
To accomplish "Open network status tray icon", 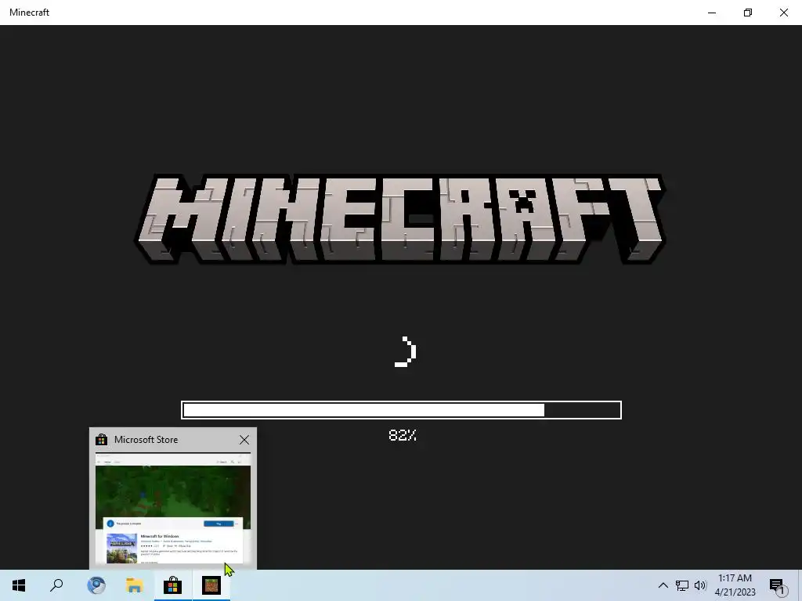I will pos(682,585).
